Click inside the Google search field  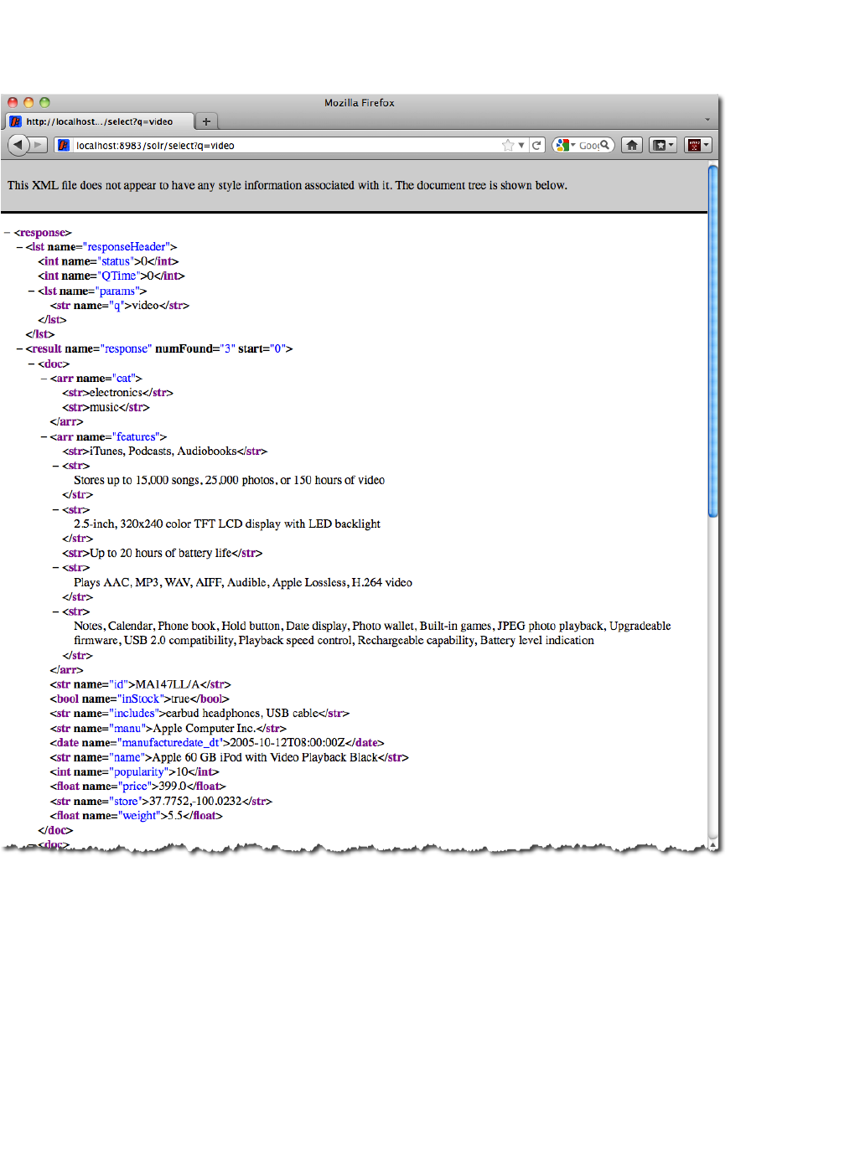pyautogui.click(x=588, y=145)
